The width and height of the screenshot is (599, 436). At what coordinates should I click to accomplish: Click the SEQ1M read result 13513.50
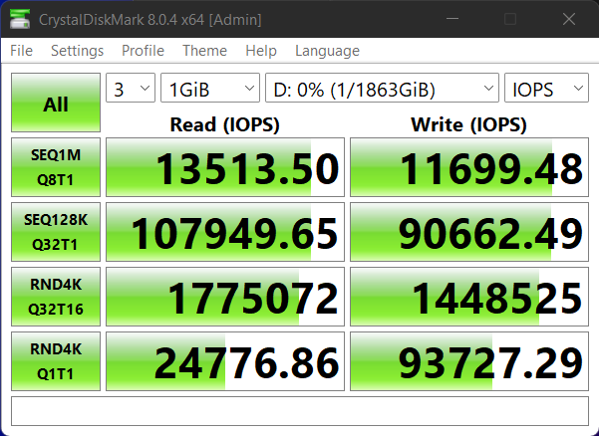(x=225, y=168)
